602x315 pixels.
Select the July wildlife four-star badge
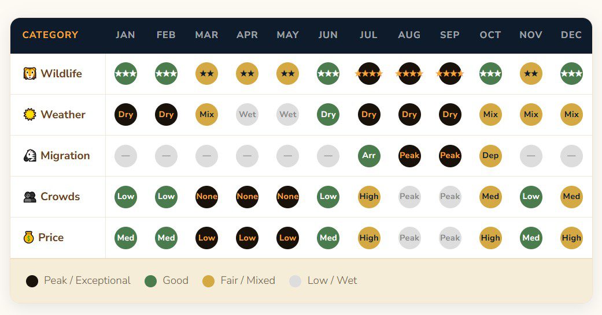click(369, 74)
